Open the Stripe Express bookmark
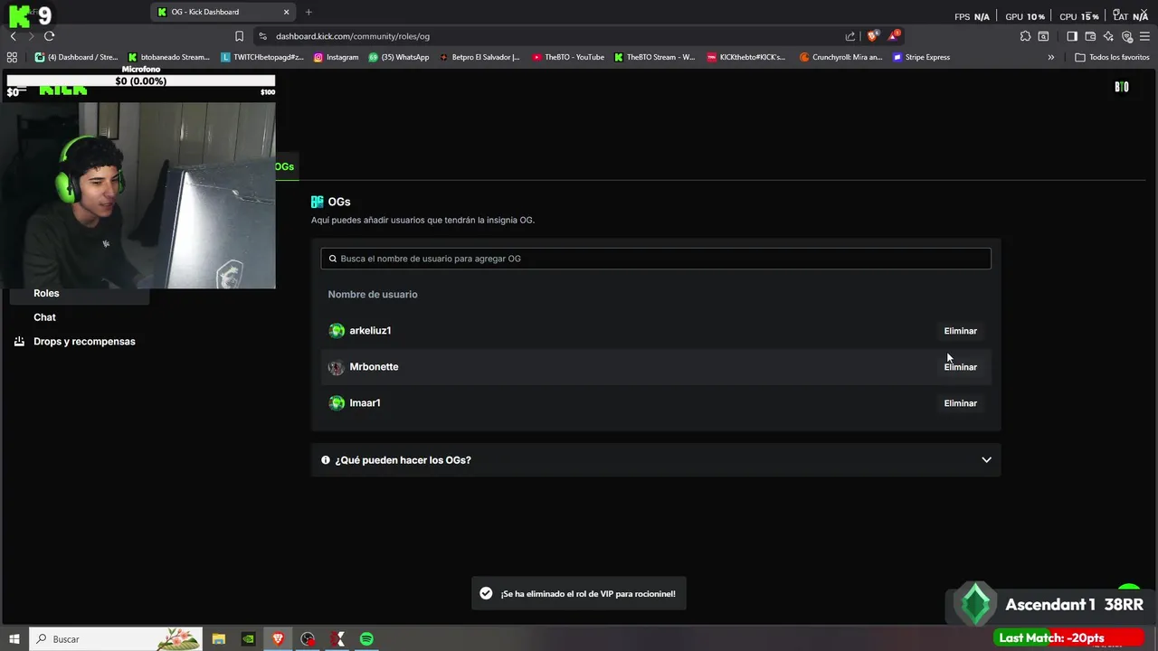Screen dimensions: 1158x651 tap(921, 57)
